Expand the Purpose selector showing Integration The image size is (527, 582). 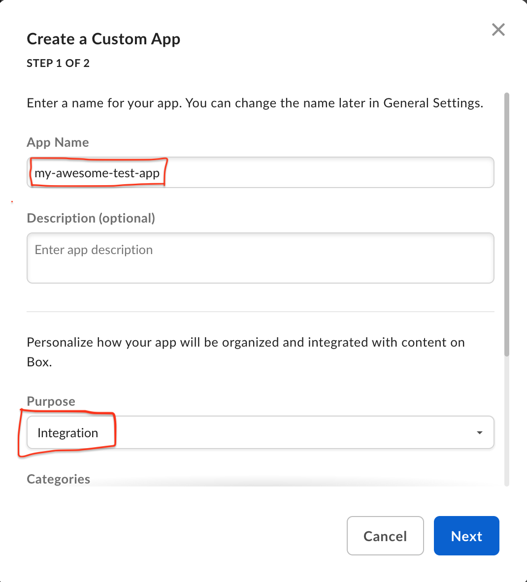click(x=260, y=432)
